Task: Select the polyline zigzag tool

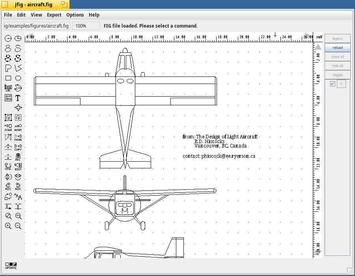Action: click(18, 68)
